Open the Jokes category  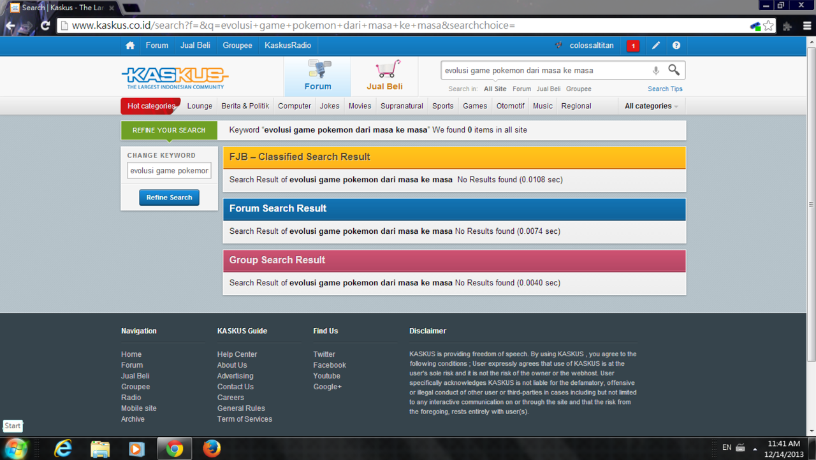[x=330, y=106]
